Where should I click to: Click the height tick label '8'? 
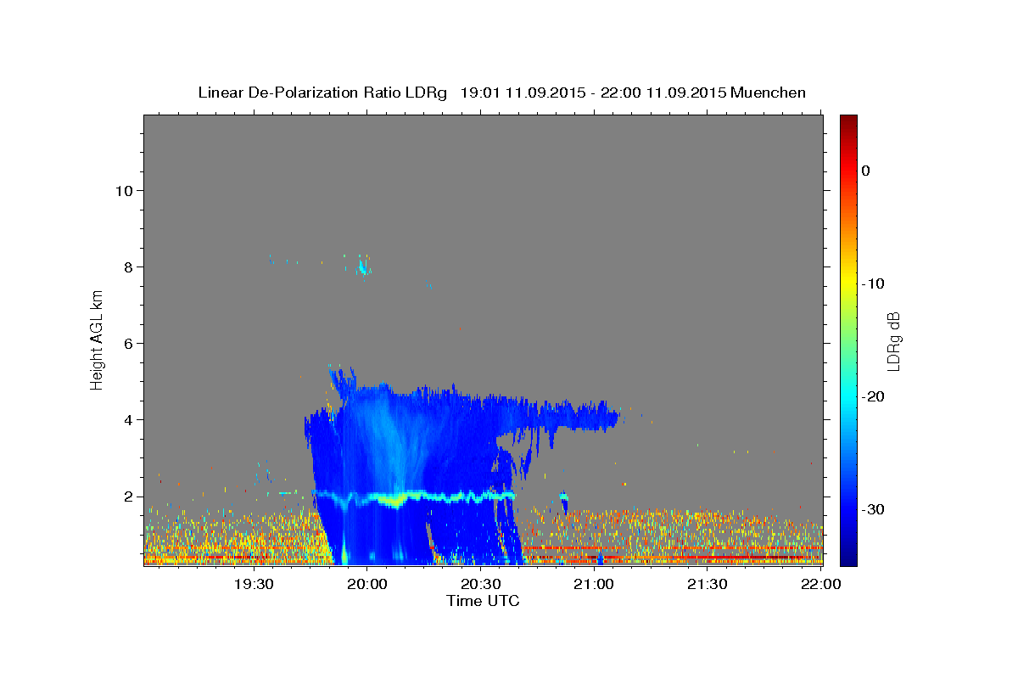(126, 267)
